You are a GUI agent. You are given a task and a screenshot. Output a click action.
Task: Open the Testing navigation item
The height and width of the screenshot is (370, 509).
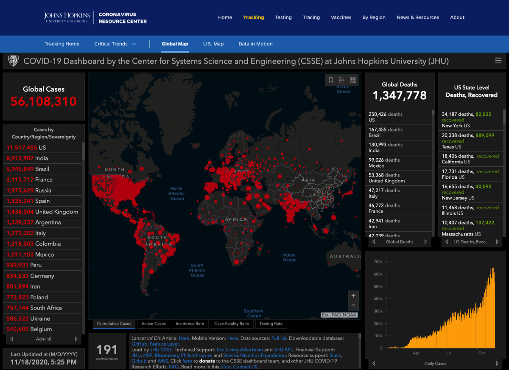pyautogui.click(x=283, y=17)
